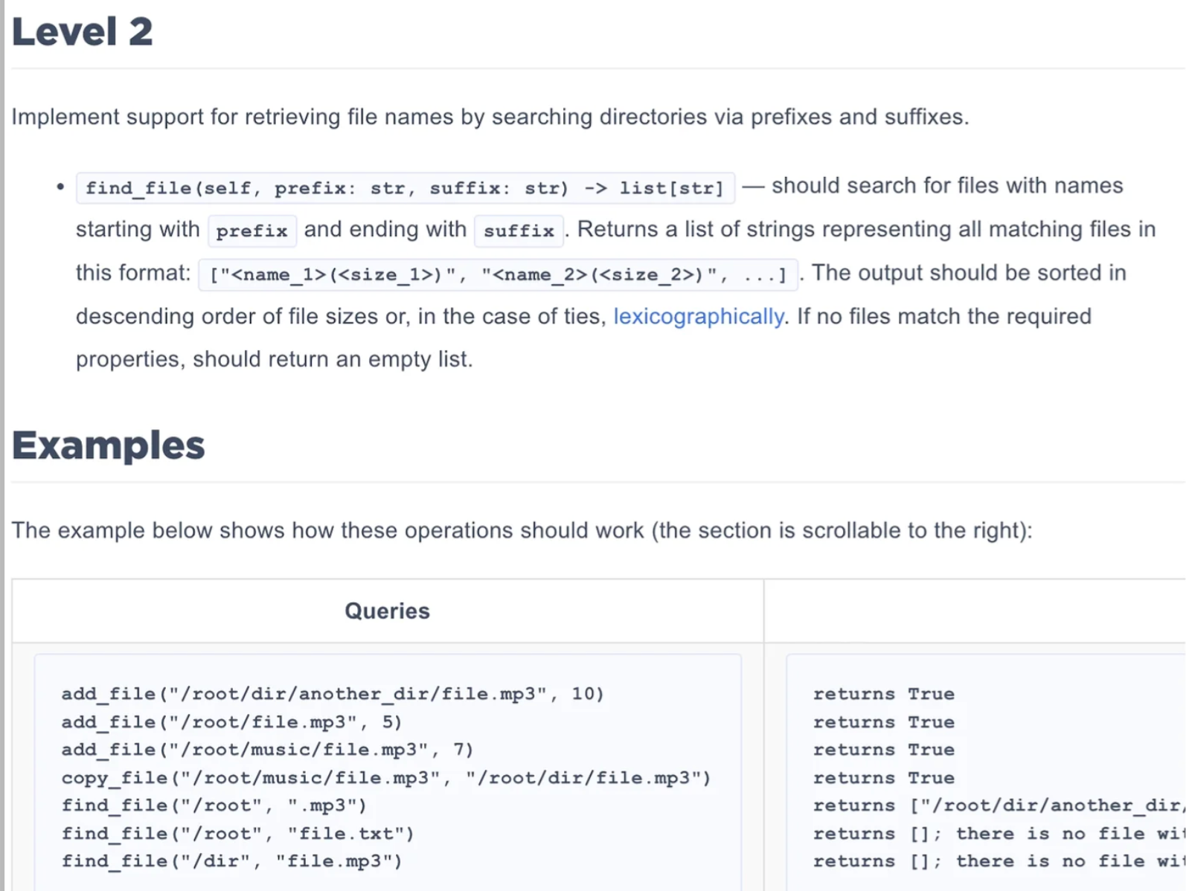Click the add_file "/root/file.mp3", 5 line

click(231, 722)
